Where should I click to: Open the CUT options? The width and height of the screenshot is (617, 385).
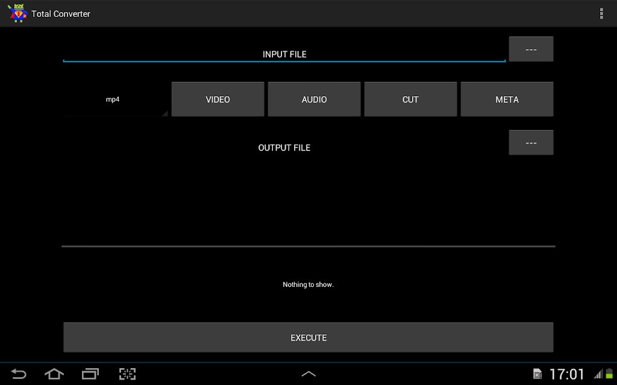(x=410, y=99)
